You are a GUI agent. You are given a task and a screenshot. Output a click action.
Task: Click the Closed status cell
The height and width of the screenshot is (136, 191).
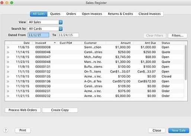[x=166, y=76]
